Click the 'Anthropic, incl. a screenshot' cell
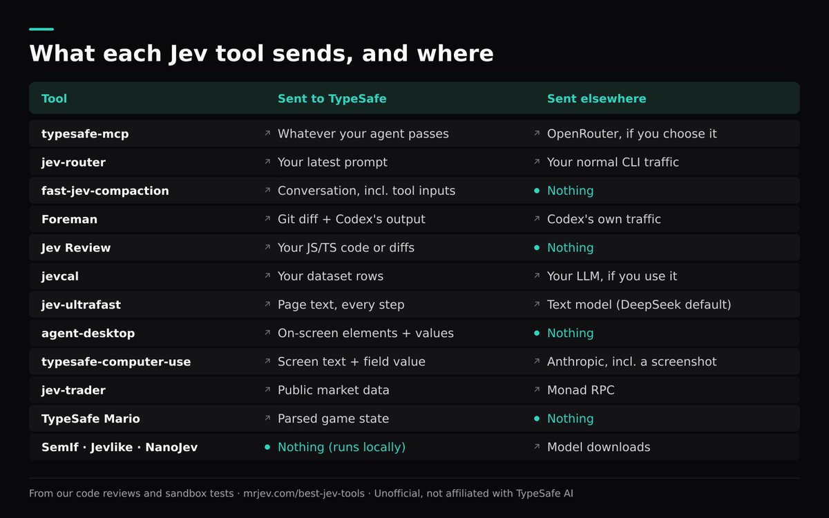This screenshot has width=829, height=518. (x=631, y=361)
